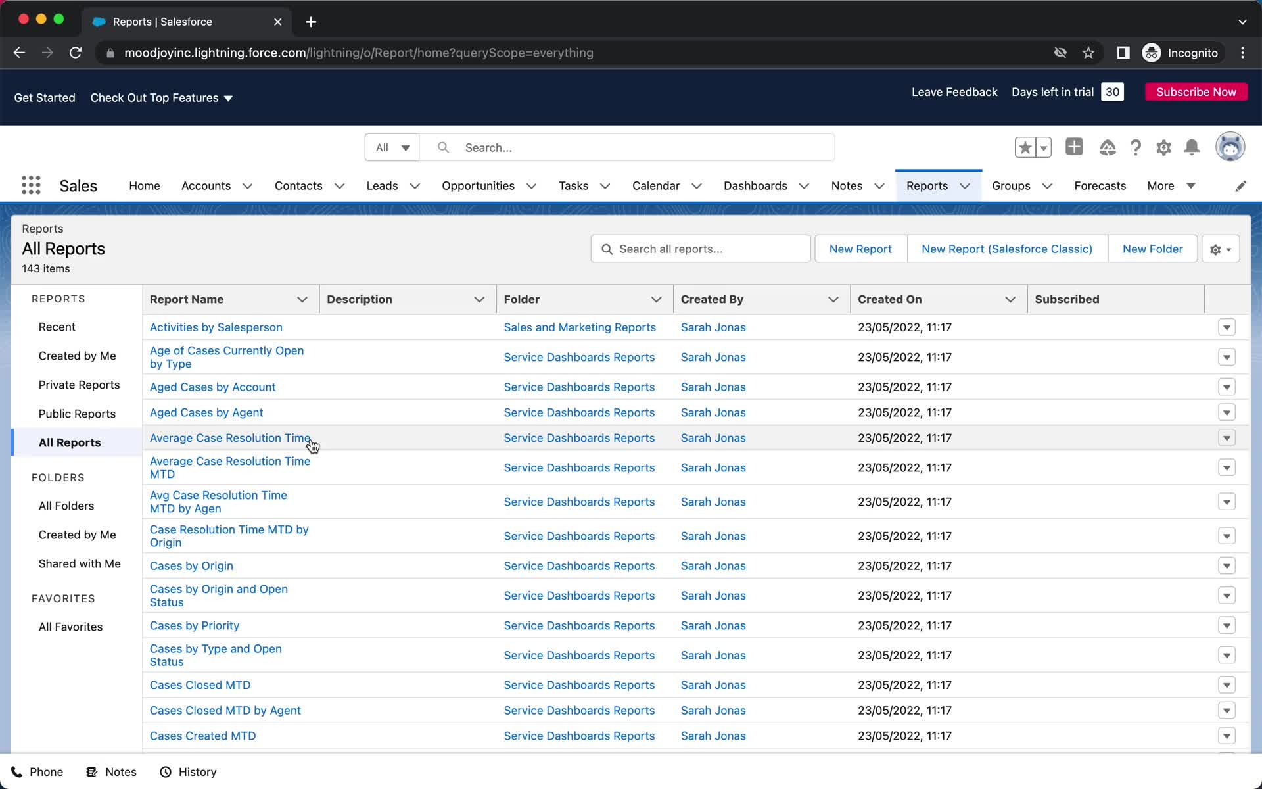Image resolution: width=1262 pixels, height=789 pixels.
Task: Go back to previous browser page
Action: pyautogui.click(x=19, y=53)
